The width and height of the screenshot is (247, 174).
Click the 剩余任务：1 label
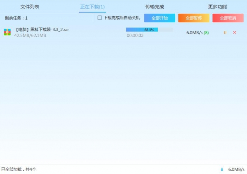click(16, 18)
